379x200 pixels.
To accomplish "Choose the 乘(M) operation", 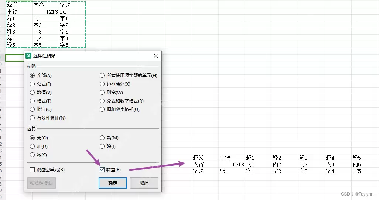I will point(109,138).
